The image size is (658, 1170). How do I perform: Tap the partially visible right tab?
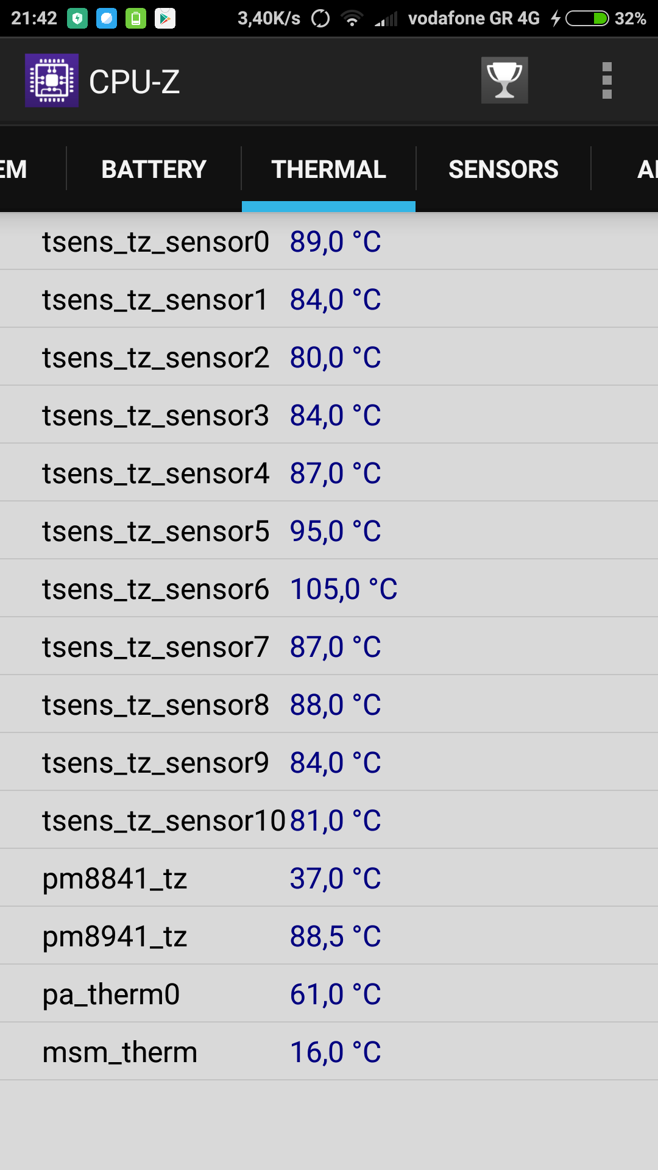click(645, 169)
